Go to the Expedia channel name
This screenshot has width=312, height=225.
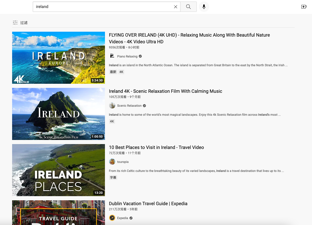[x=122, y=218]
